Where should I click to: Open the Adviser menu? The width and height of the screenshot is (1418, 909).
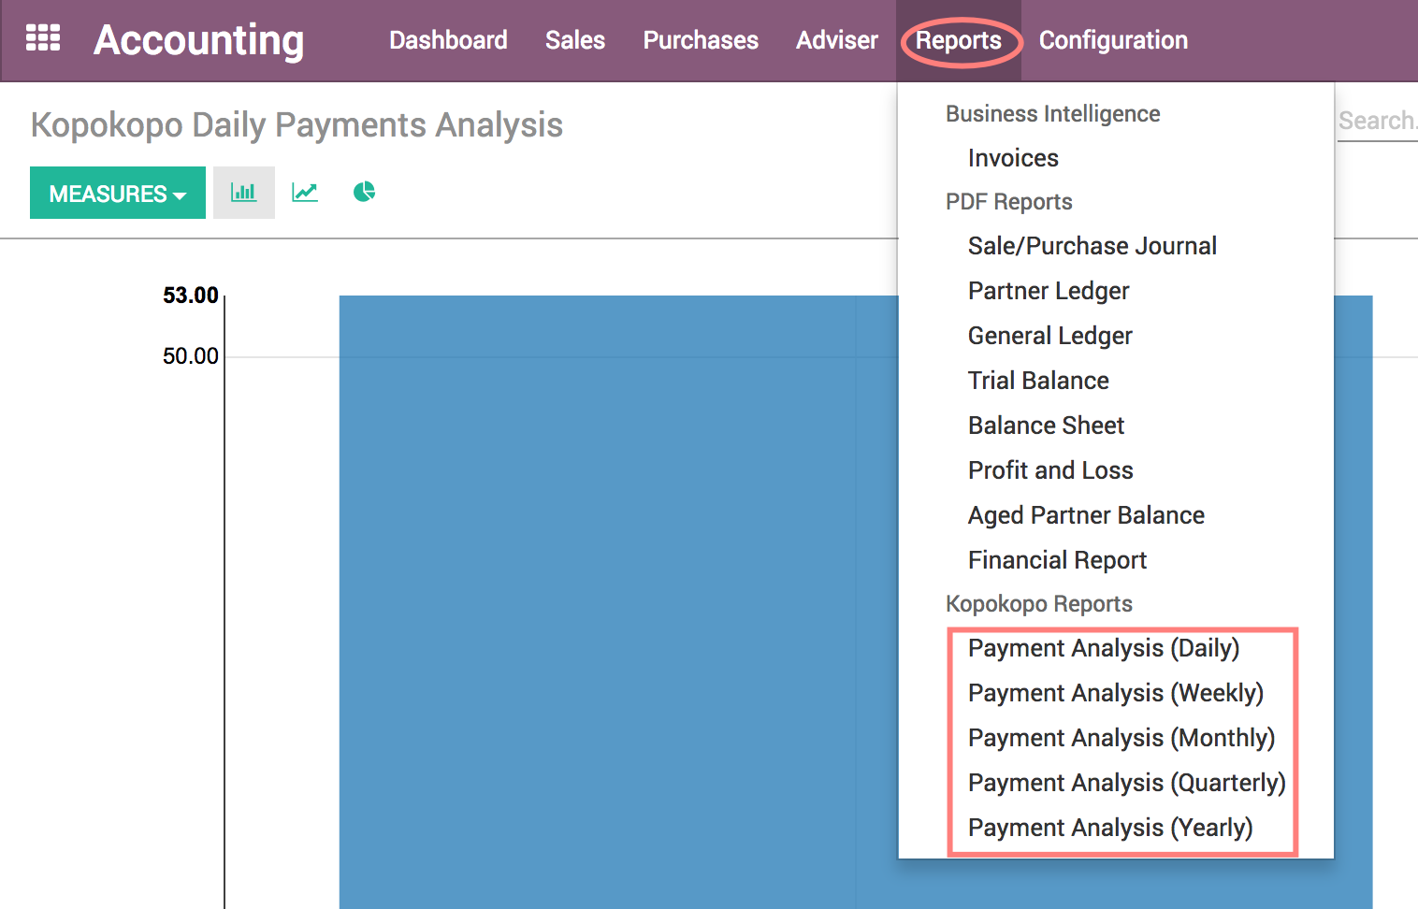point(837,40)
